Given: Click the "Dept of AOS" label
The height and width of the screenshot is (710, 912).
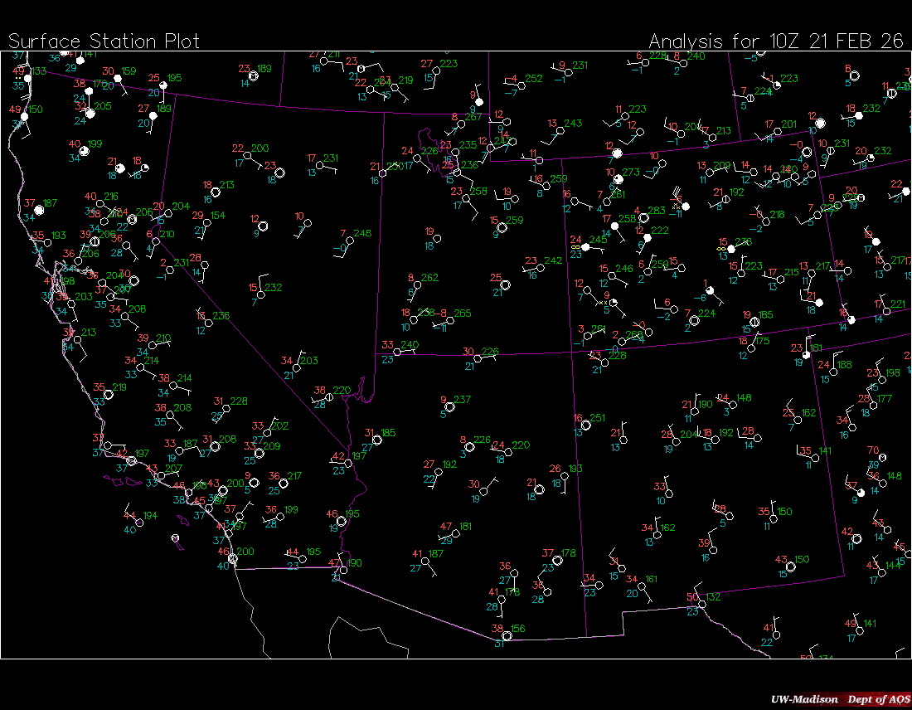Looking at the screenshot, I should click(877, 699).
